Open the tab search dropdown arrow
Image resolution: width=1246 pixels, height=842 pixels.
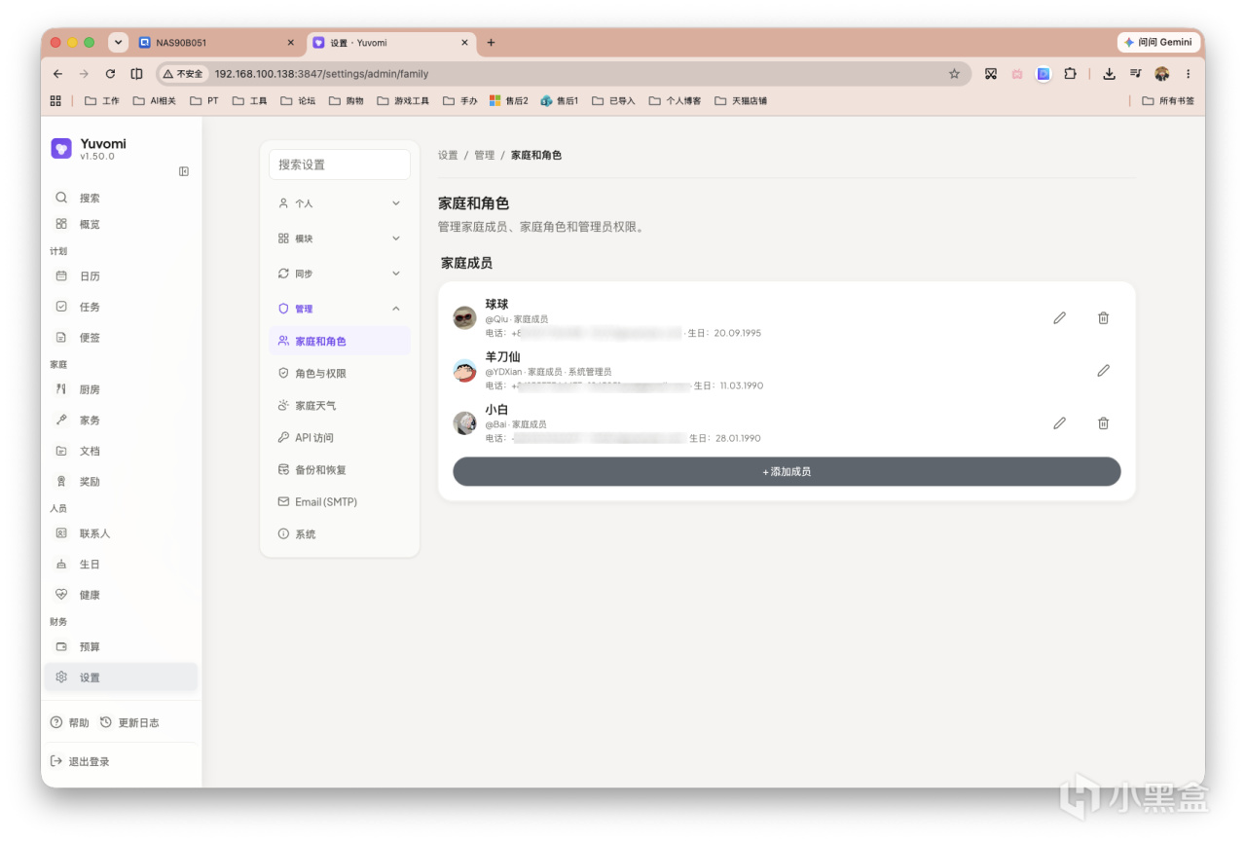118,43
